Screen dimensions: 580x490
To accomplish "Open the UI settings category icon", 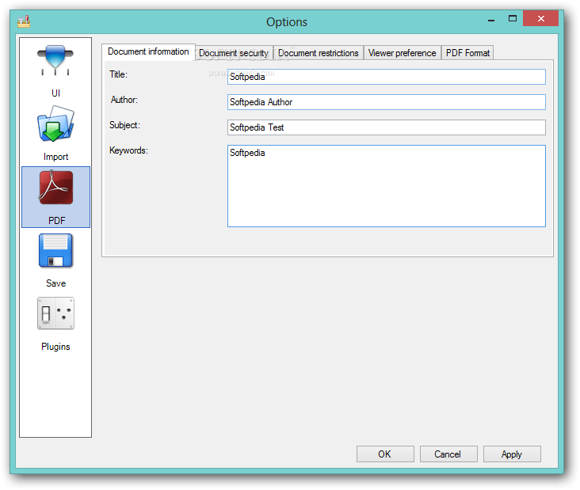I will click(x=55, y=60).
